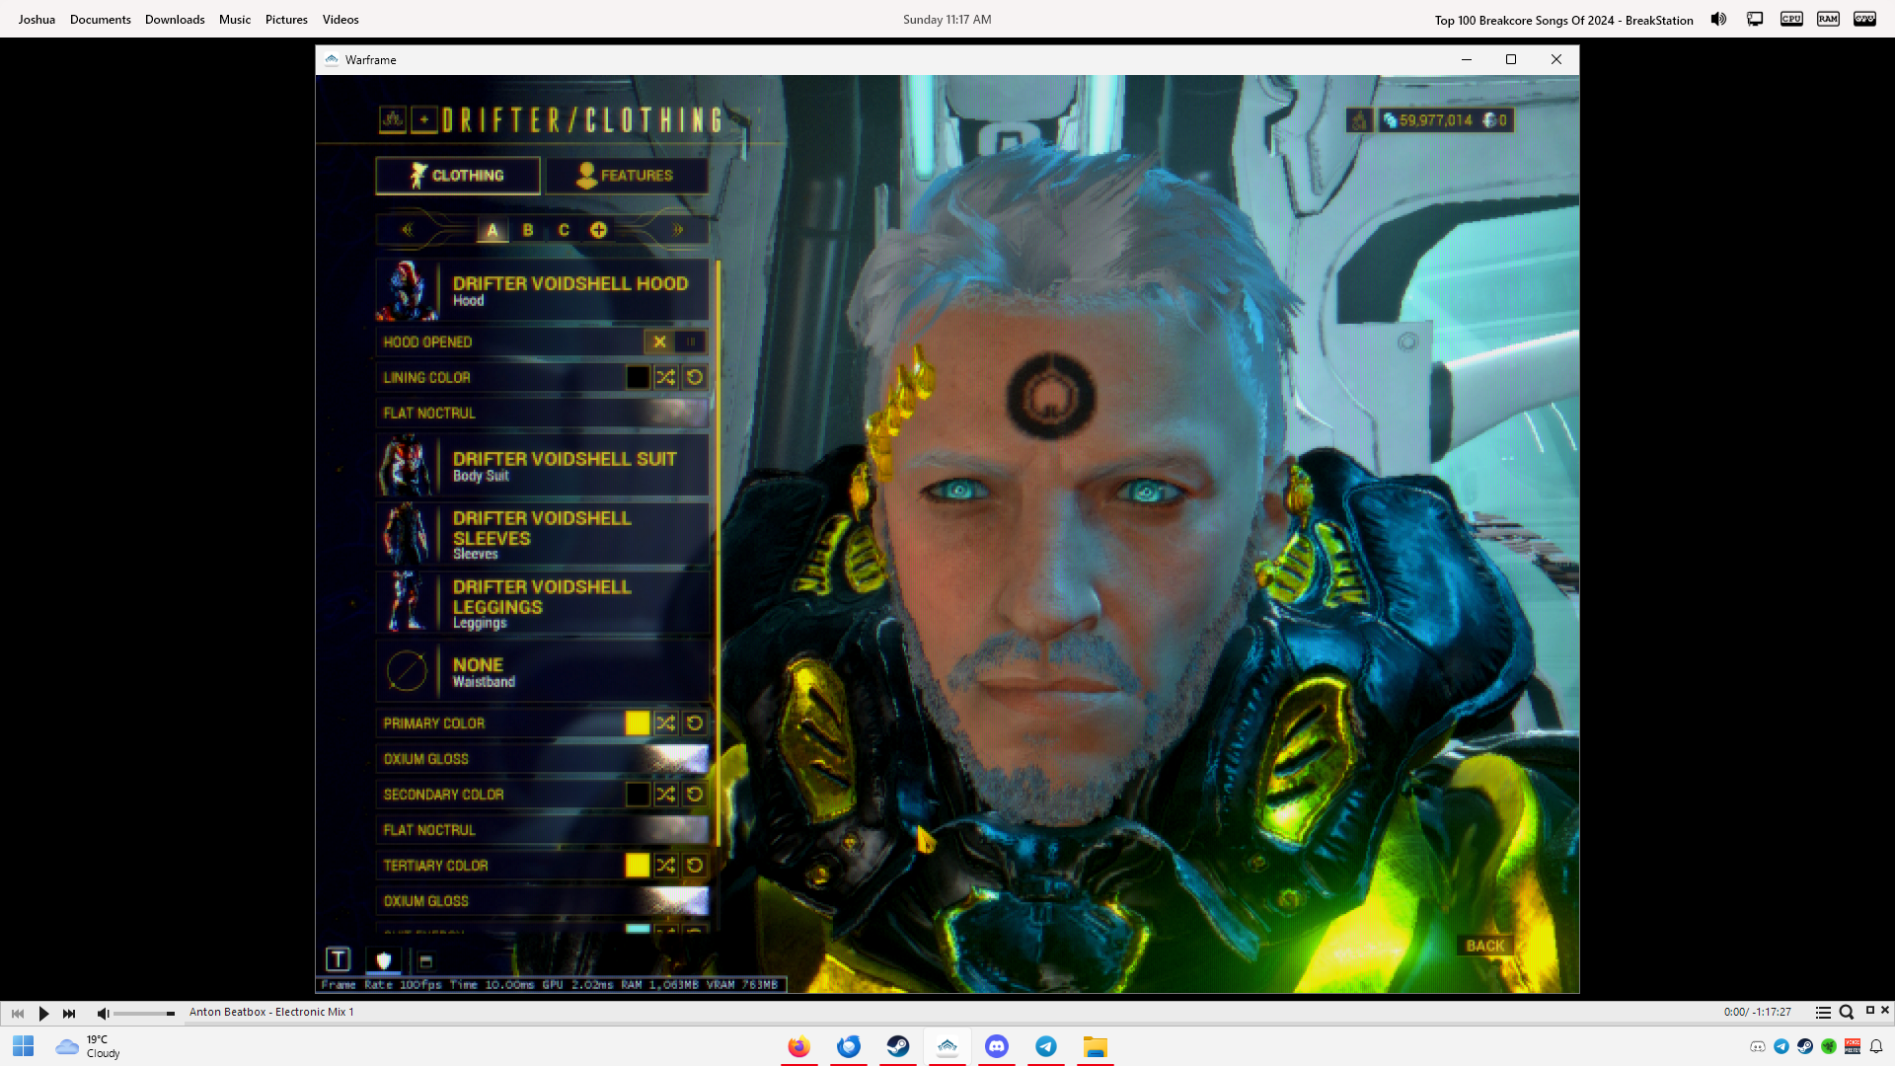
Task: Select appearance slot C
Action: pos(564,230)
